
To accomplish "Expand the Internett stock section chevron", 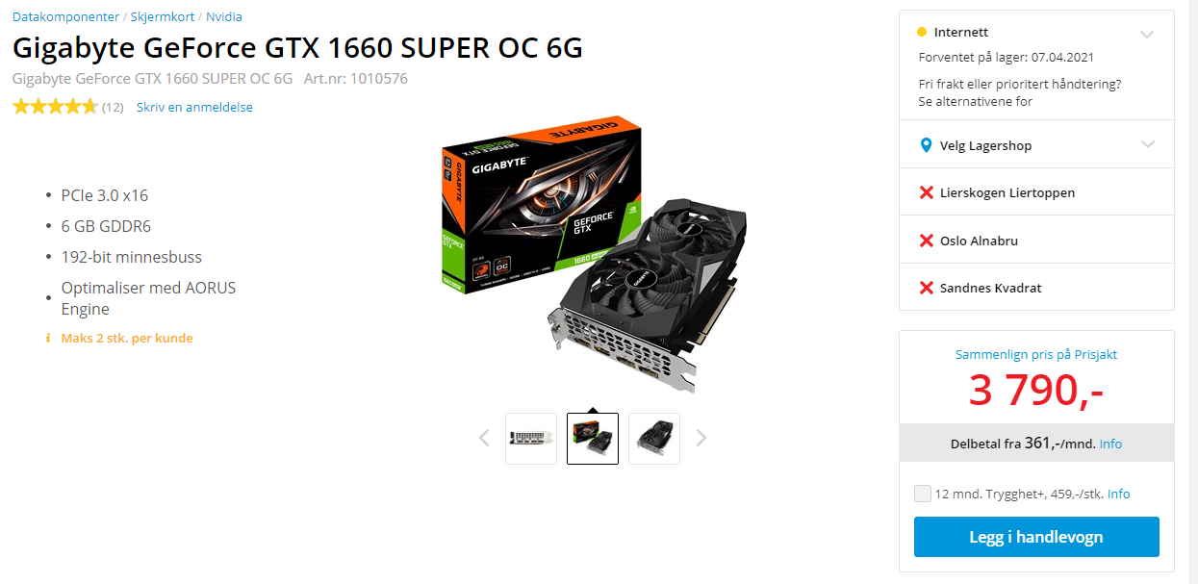I will coord(1147,34).
